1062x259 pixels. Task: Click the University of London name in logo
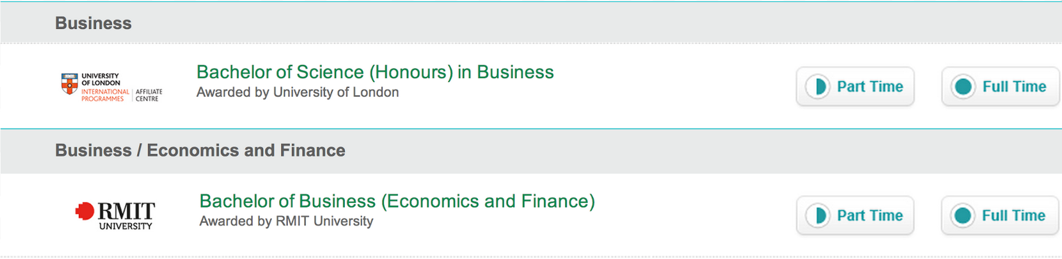[x=101, y=79]
